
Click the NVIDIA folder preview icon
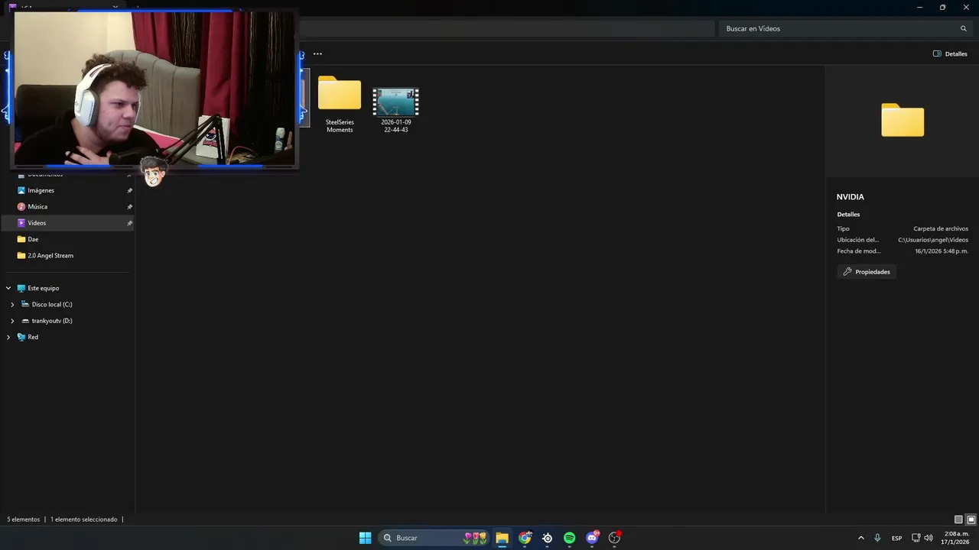(903, 120)
